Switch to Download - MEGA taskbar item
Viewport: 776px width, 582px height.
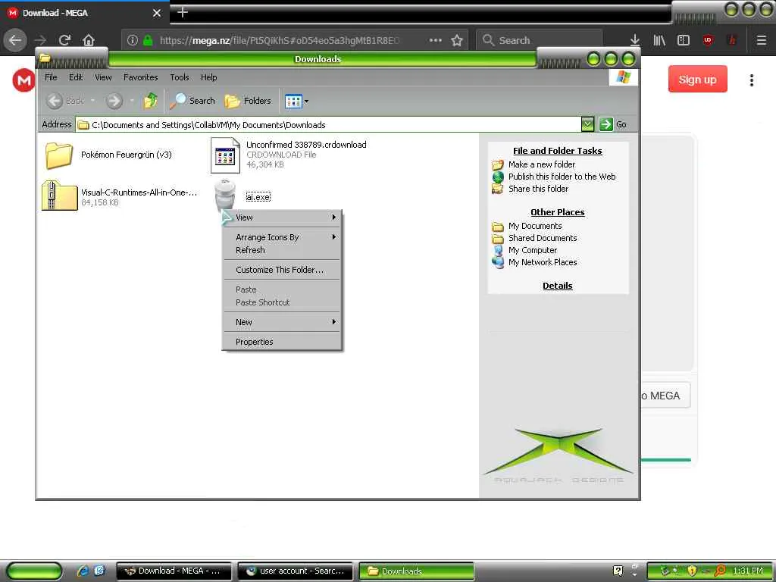tap(174, 571)
